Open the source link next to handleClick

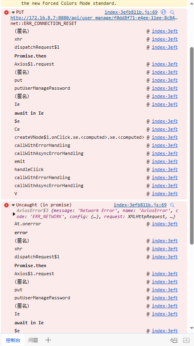pos(165,169)
